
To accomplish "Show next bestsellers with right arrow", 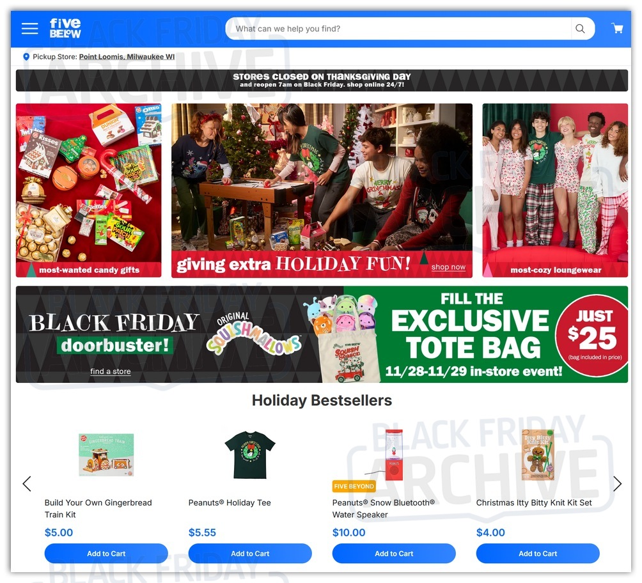I will [617, 483].
